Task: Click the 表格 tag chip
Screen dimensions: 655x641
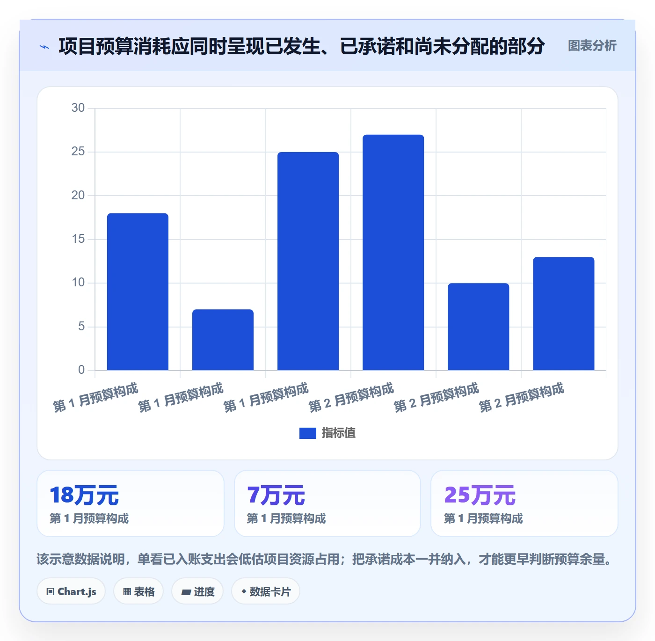Action: pos(138,591)
